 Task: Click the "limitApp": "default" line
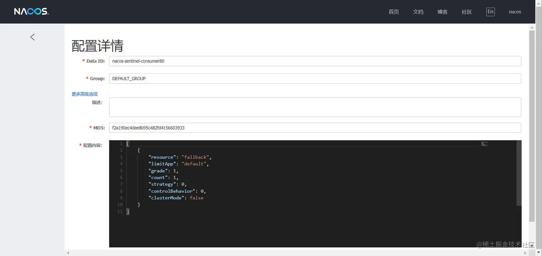[x=179, y=164]
